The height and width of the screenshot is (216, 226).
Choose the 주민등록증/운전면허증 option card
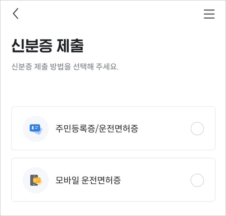click(x=113, y=128)
